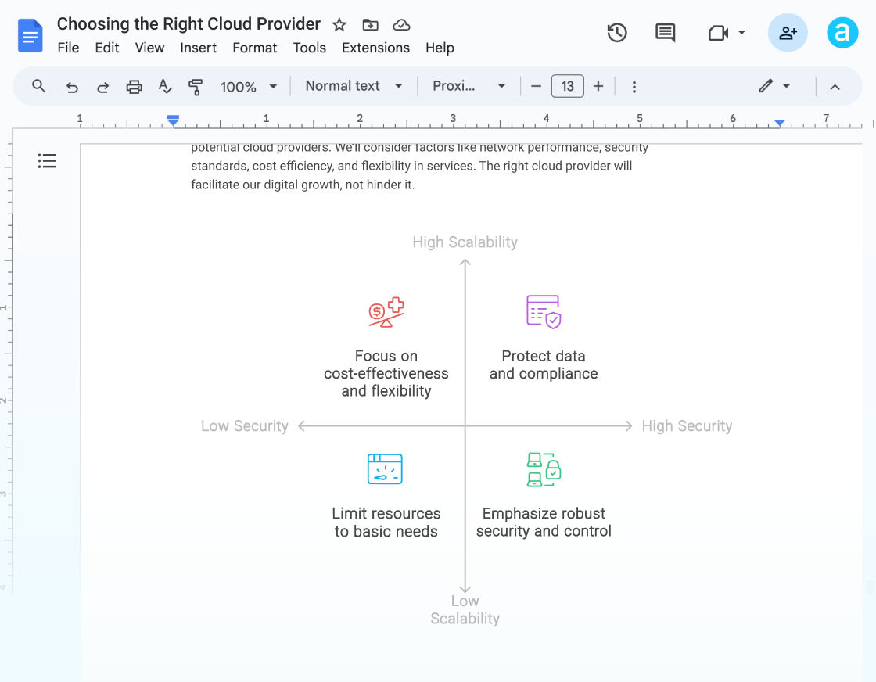Open the Extensions menu
Viewport: 876px width, 682px height.
375,48
